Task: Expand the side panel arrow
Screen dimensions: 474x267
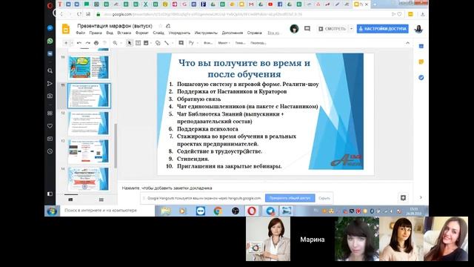Action: coord(421,197)
